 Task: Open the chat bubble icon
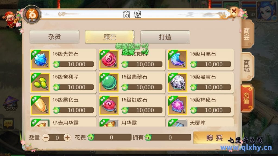[x=8, y=123]
